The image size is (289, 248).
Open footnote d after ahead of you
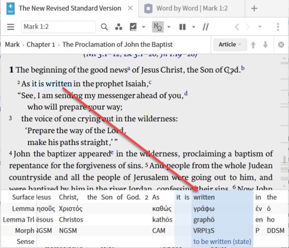186,93
